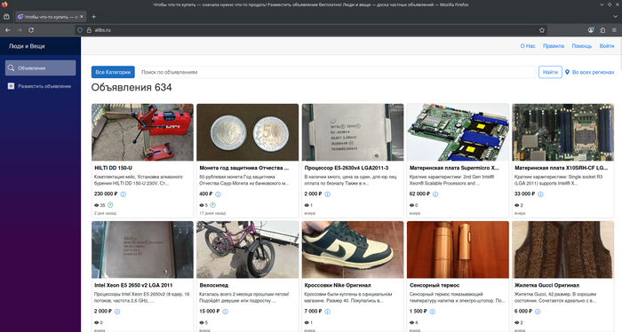Screen dimensions: 622x332
Task: Click info icon beside 7 000 ₽ Nike price
Action: pyautogui.click(x=327, y=312)
